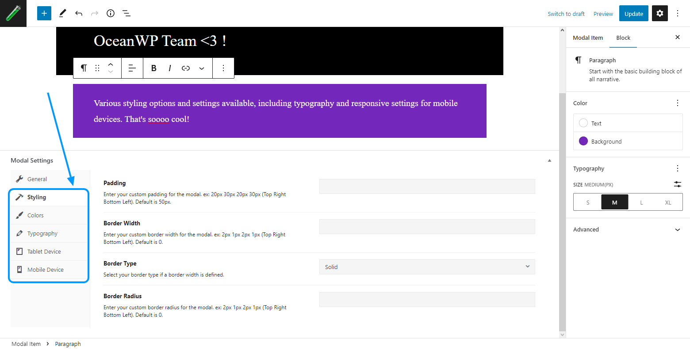The height and width of the screenshot is (349, 690).
Task: Click Modal Item in breadcrumb
Action: [x=26, y=344]
